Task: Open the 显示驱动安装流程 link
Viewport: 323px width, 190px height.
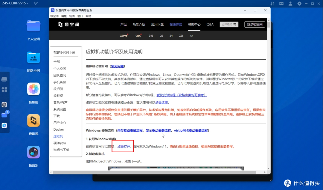Action: [158, 131]
